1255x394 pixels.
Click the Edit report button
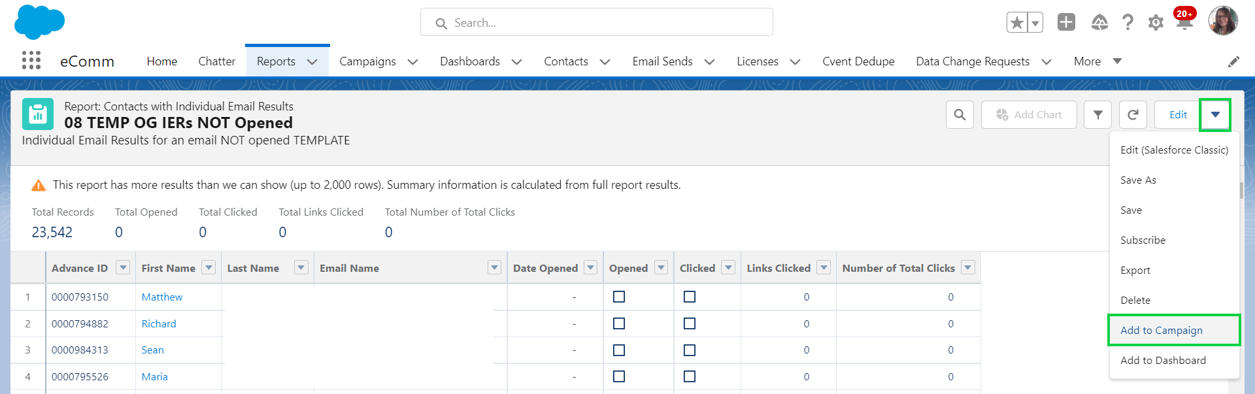click(1178, 115)
